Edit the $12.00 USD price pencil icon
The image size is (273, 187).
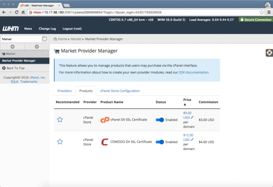pyautogui.click(x=192, y=140)
